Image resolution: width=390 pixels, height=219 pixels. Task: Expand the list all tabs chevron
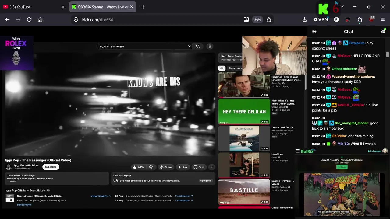[x=342, y=7]
